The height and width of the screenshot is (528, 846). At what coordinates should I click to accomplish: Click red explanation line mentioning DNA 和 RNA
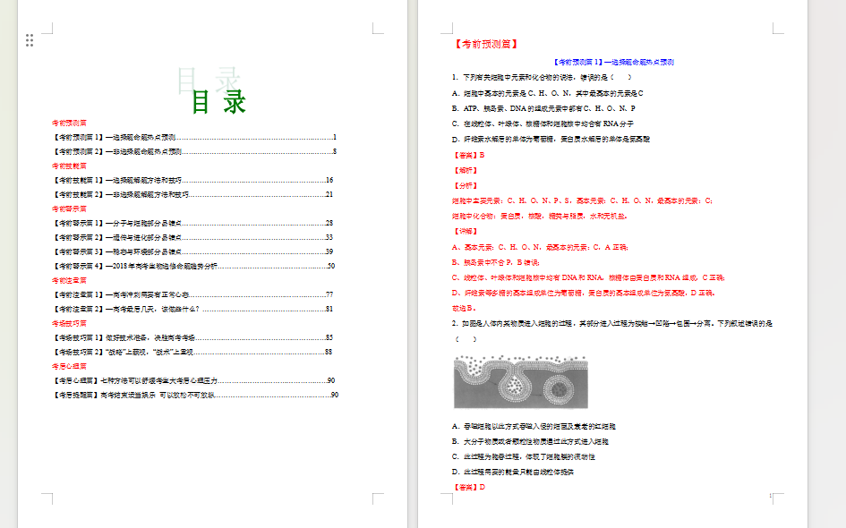coord(589,277)
